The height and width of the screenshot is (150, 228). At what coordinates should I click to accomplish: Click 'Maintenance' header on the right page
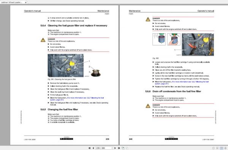135,11
